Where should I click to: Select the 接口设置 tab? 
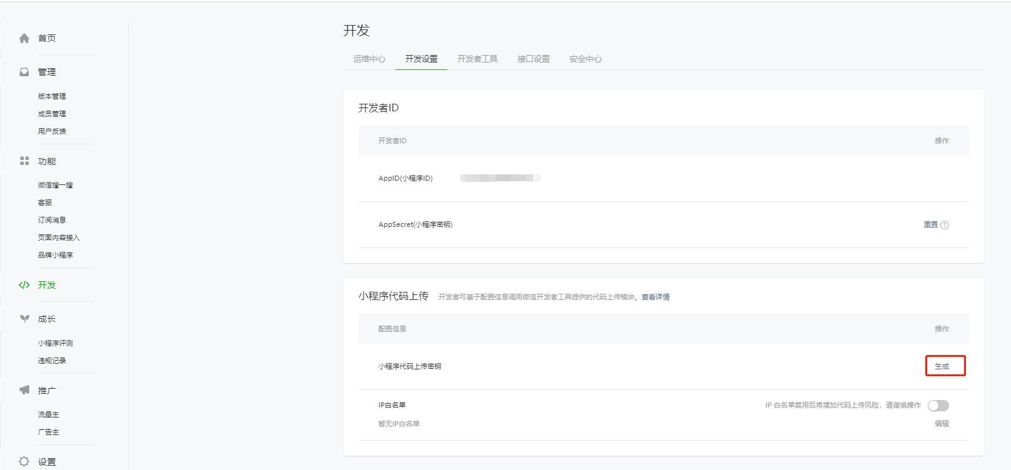pyautogui.click(x=534, y=59)
